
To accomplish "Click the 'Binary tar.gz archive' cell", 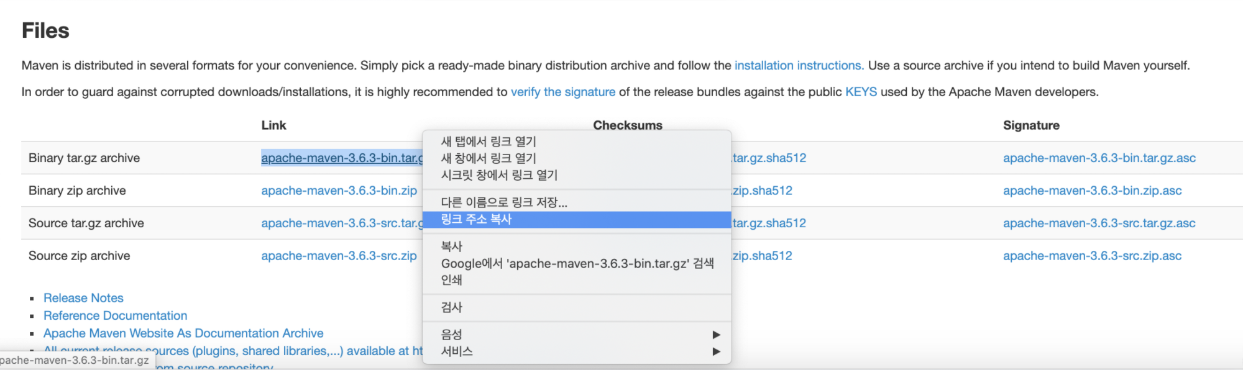I will click(x=84, y=158).
